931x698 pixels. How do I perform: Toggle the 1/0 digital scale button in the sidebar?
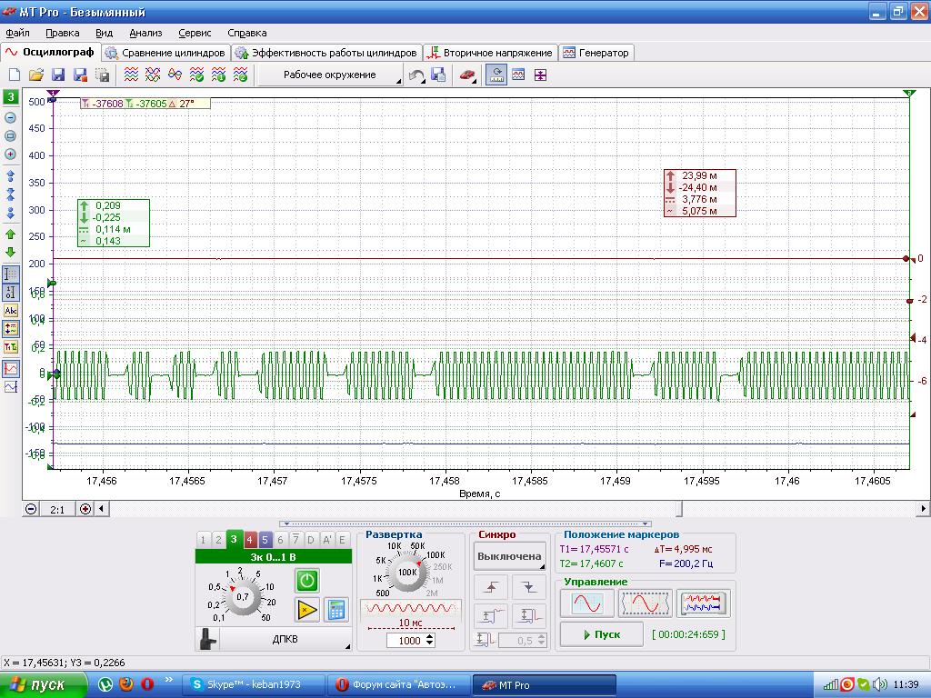point(11,292)
